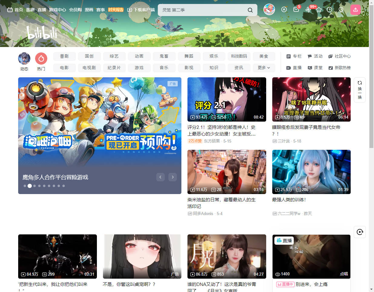The width and height of the screenshot is (374, 292).
Task: Open 赛事 in top navigation
Action: (101, 10)
